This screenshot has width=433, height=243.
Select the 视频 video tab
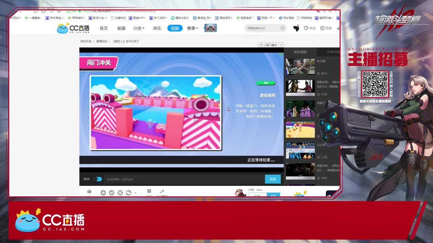[x=175, y=28]
